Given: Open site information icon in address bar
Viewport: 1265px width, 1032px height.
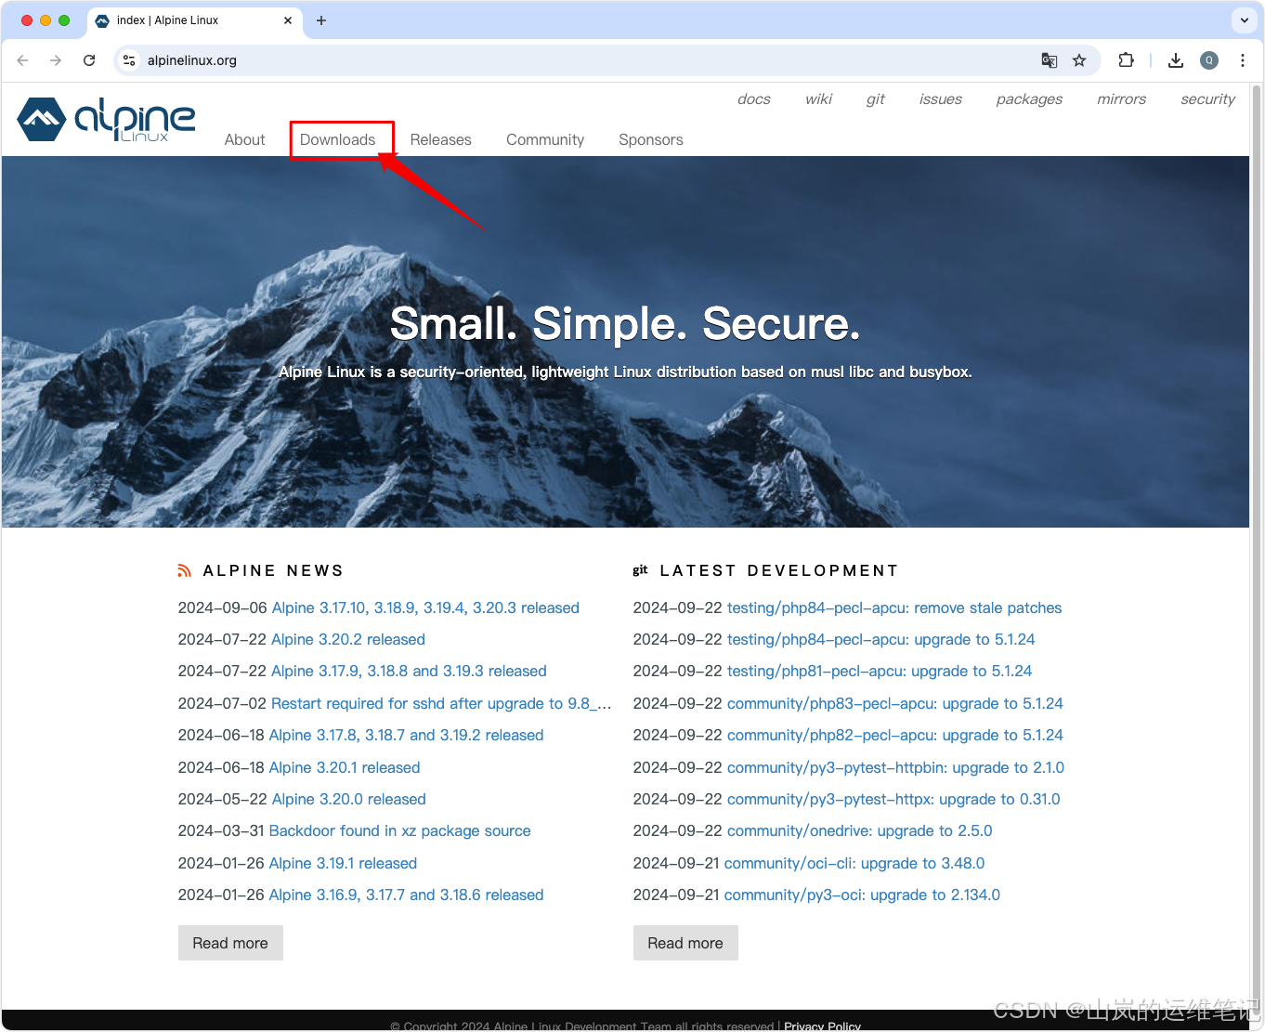Looking at the screenshot, I should pos(129,60).
